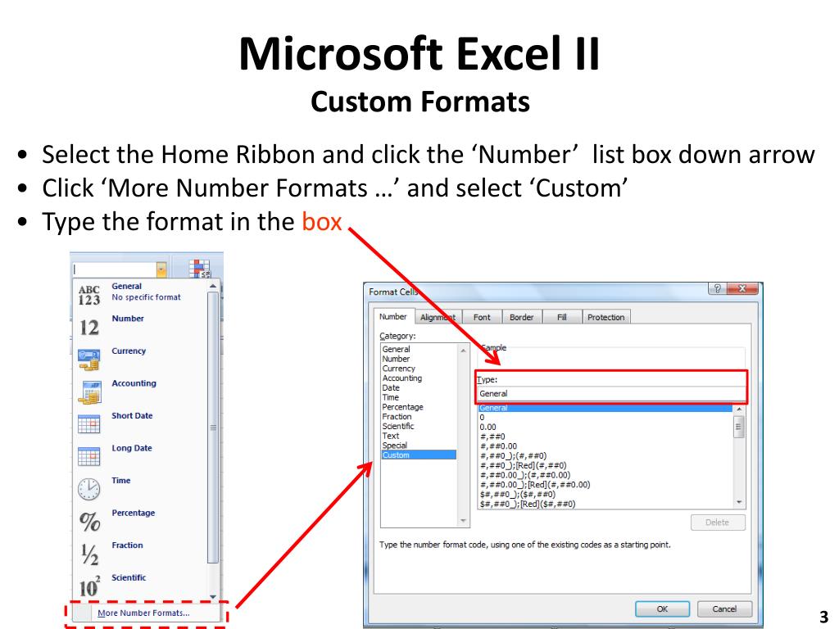839x629 pixels.
Task: Select the Fraction ½ icon
Action: pyautogui.click(x=89, y=554)
